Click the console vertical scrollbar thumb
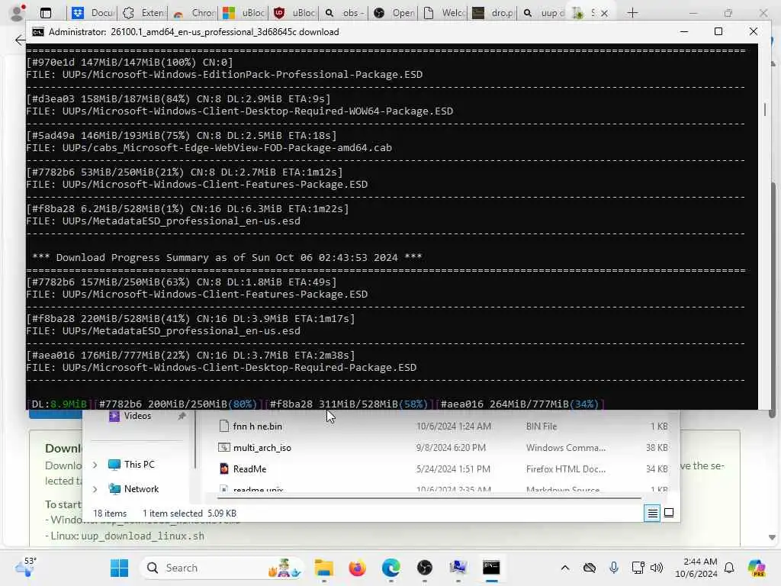Screen dimensions: 781x586 click(764, 109)
